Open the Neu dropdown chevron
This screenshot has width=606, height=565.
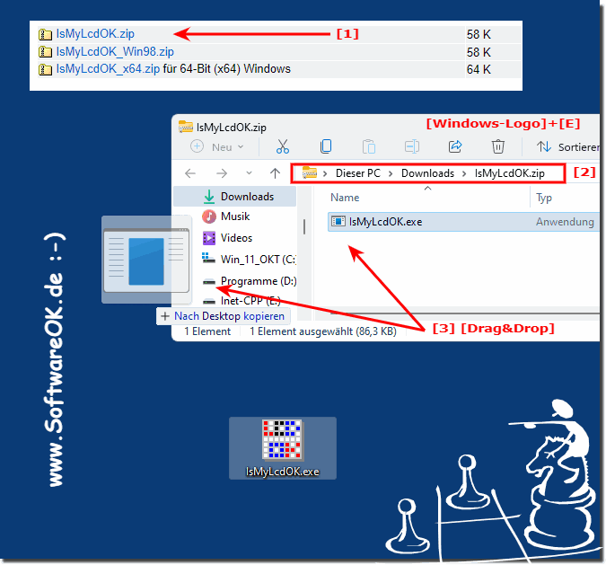click(x=241, y=147)
